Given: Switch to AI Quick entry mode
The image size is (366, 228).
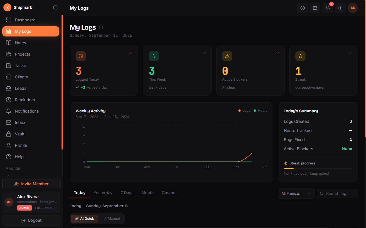Looking at the screenshot, I should tap(85, 219).
